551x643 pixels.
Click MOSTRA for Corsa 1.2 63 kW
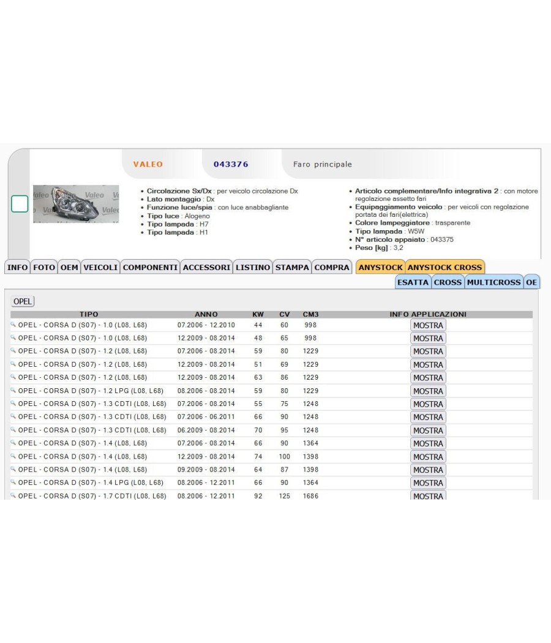(x=428, y=378)
